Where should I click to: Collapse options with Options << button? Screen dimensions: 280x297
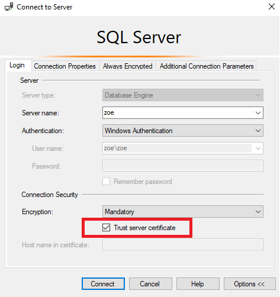coord(250,284)
